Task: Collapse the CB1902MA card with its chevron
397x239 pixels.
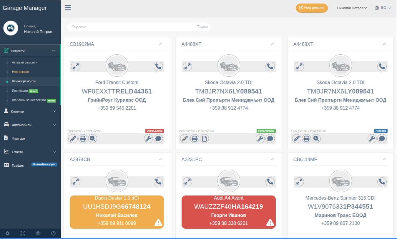Action: [x=161, y=44]
